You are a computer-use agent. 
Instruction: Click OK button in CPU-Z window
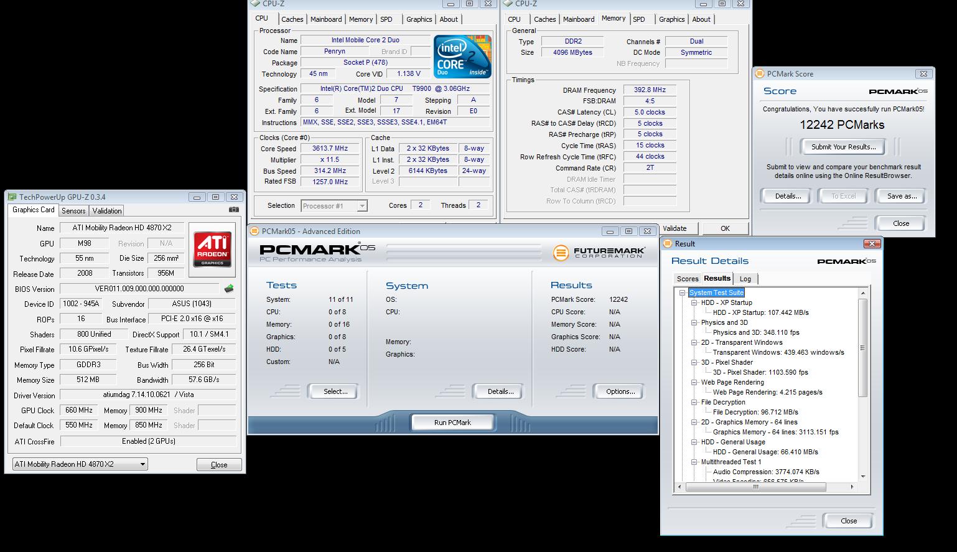click(725, 228)
